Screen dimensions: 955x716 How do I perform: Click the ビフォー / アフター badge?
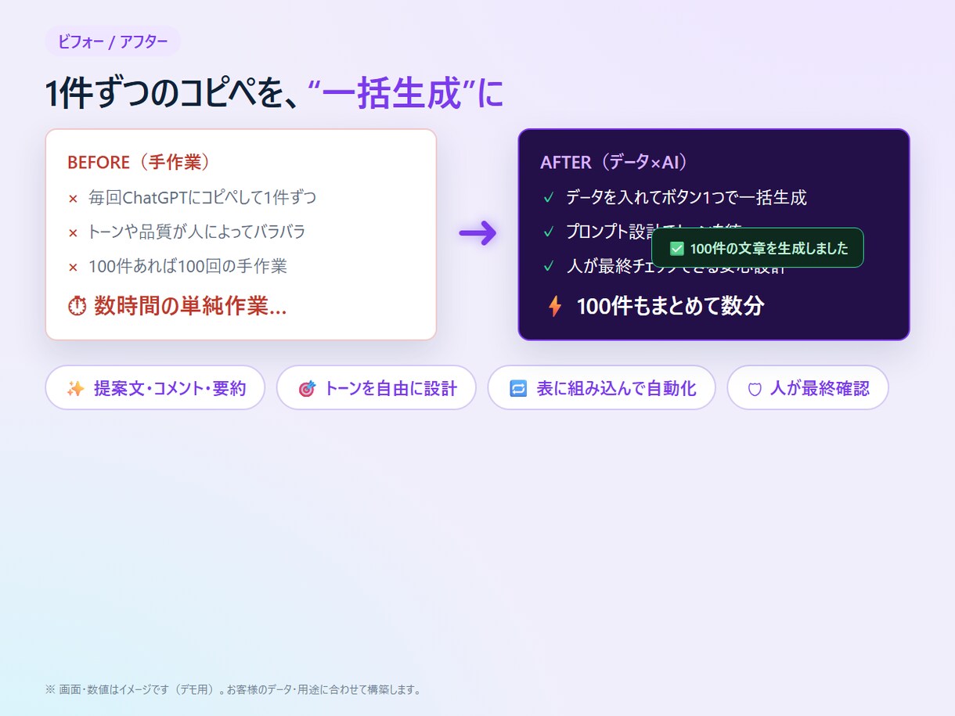coord(113,41)
